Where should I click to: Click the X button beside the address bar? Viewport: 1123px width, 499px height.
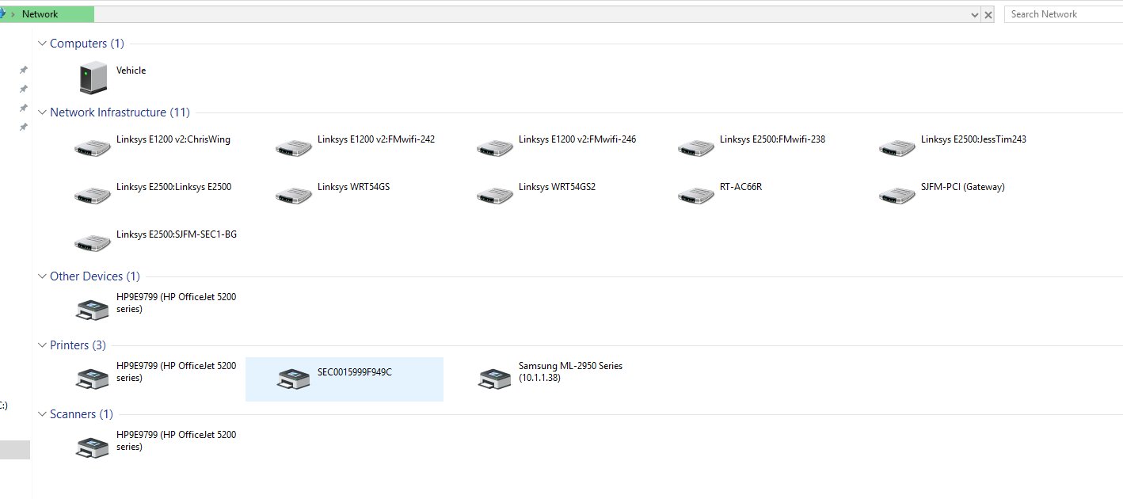[988, 14]
